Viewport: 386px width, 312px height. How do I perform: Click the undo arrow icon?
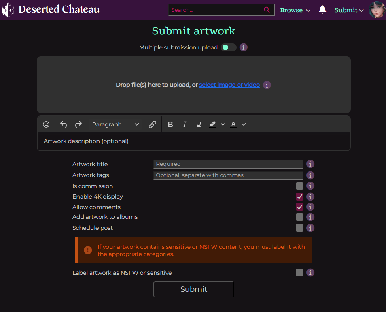point(64,124)
